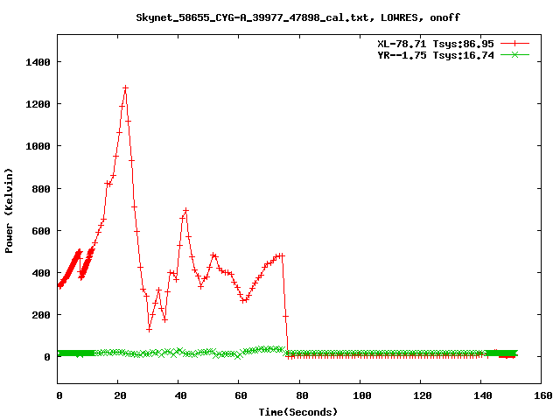The height and width of the screenshot is (420, 560).
Task: Click the Power (Kelvin) axis label
Action: [x=9, y=211]
